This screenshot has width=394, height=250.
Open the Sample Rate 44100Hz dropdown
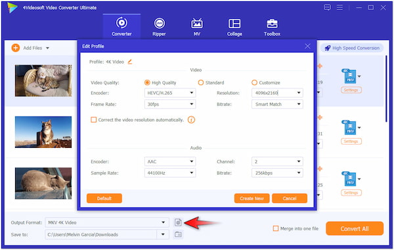coord(170,173)
